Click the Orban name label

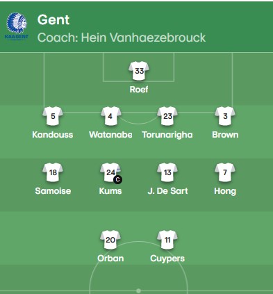pyautogui.click(x=110, y=259)
